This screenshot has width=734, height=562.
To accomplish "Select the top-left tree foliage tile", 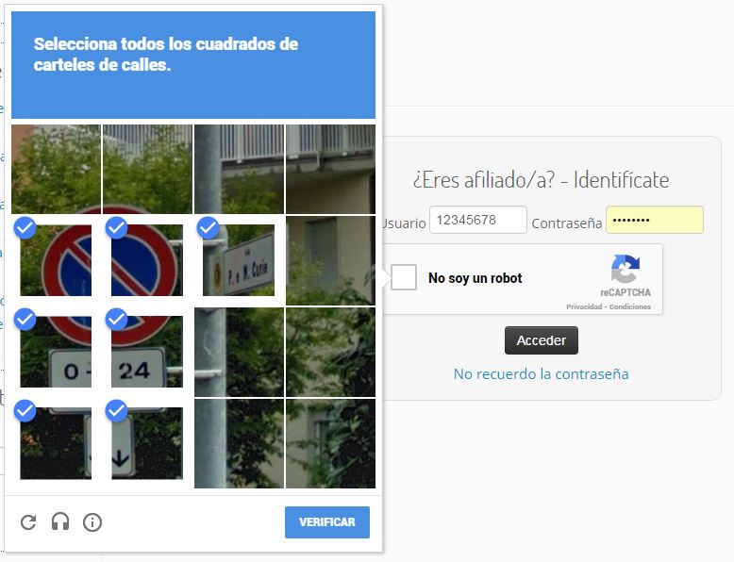I will coord(56,169).
